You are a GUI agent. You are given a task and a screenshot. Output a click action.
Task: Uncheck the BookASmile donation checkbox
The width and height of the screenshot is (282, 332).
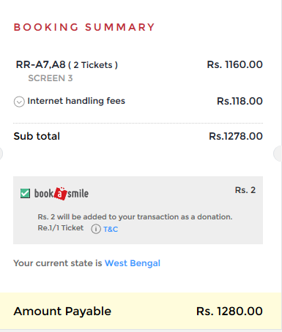click(x=25, y=194)
